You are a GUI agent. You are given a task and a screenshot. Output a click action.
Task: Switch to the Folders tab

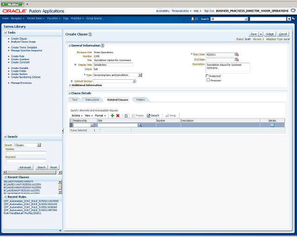point(141,100)
